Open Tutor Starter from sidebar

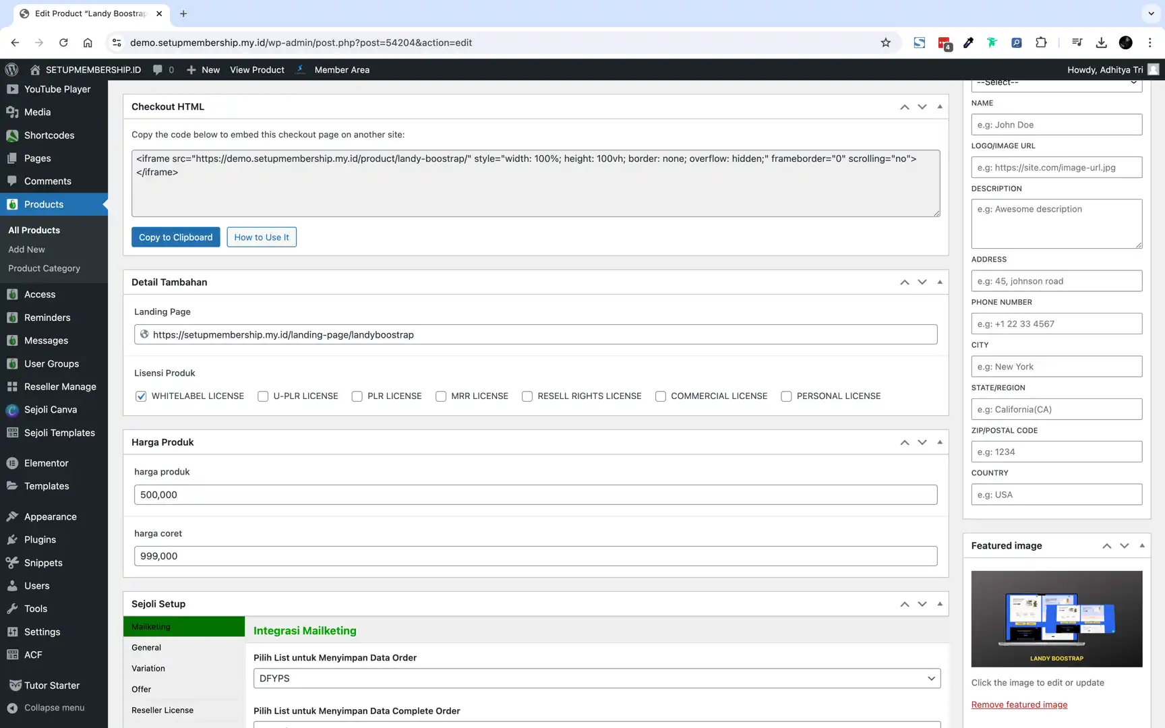click(51, 685)
